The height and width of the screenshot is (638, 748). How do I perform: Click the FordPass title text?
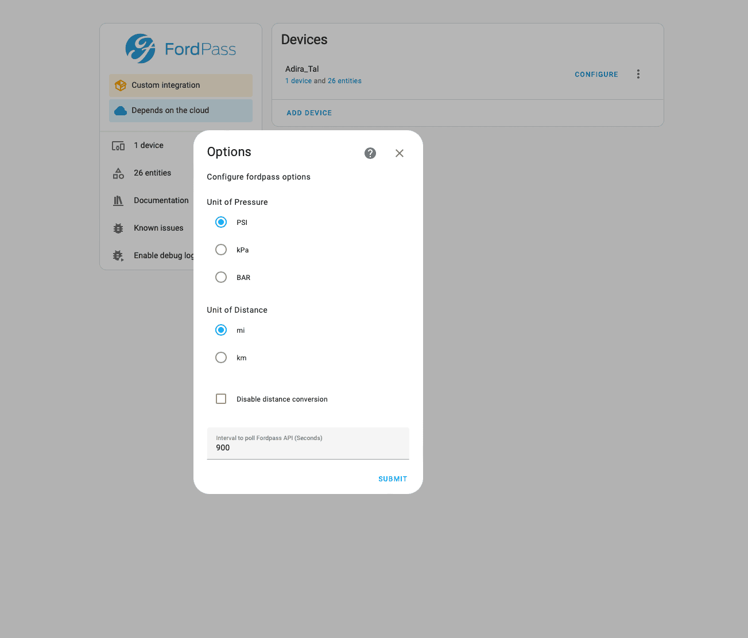tap(200, 49)
